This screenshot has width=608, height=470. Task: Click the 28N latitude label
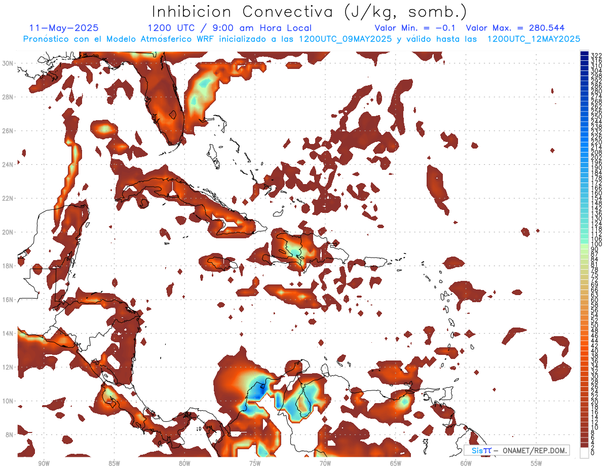pos(9,97)
